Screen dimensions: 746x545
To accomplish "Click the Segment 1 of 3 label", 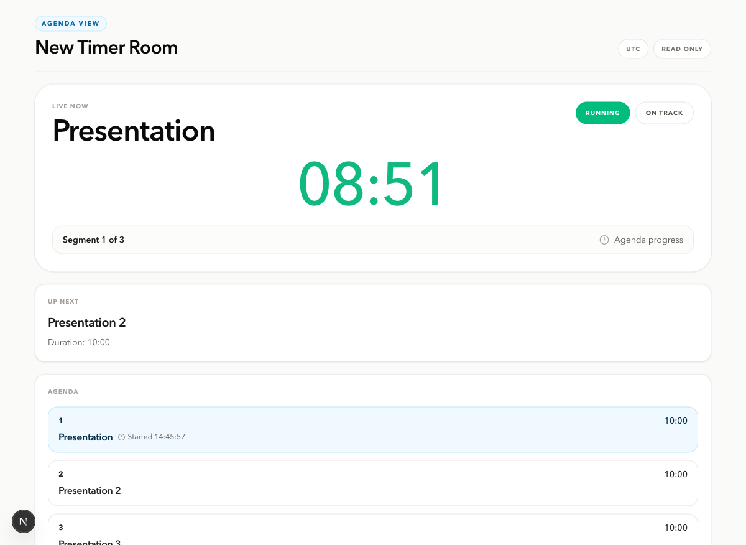I will [x=93, y=240].
